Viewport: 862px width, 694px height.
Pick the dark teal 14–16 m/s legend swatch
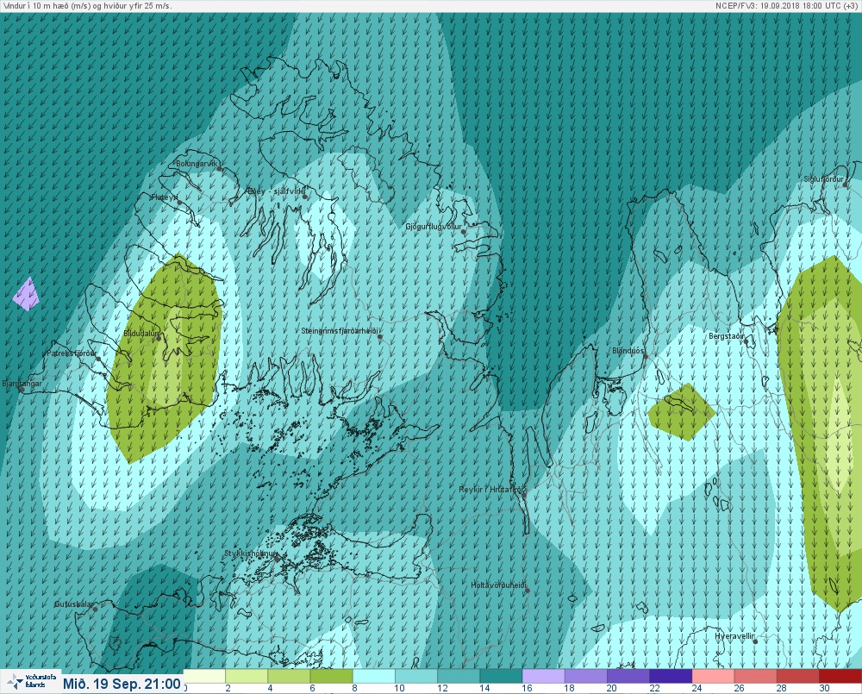click(500, 676)
